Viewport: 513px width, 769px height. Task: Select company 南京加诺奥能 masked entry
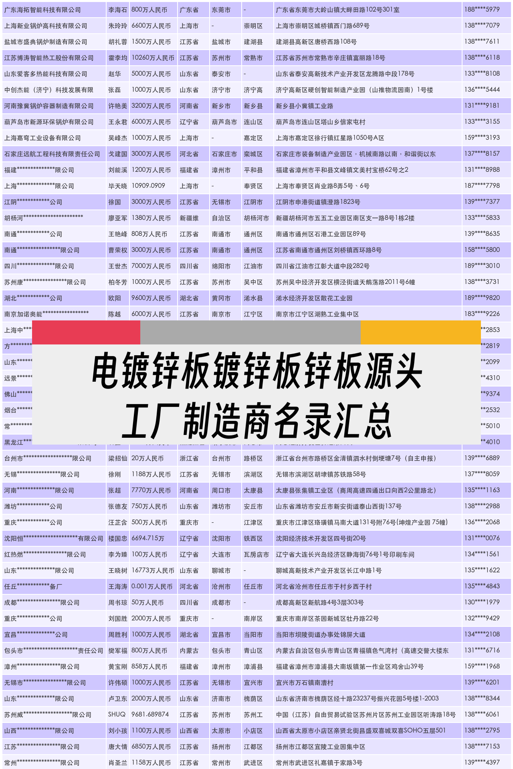coord(46,314)
